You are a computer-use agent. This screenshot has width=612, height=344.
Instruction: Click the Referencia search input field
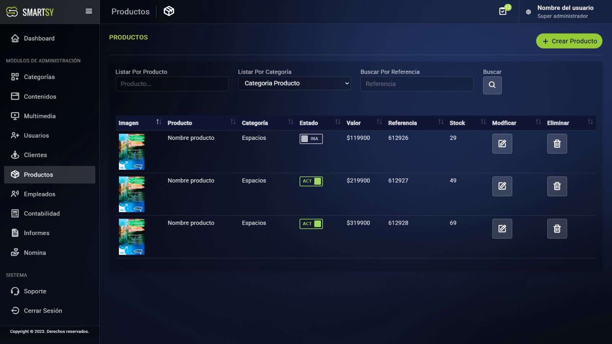tap(417, 84)
